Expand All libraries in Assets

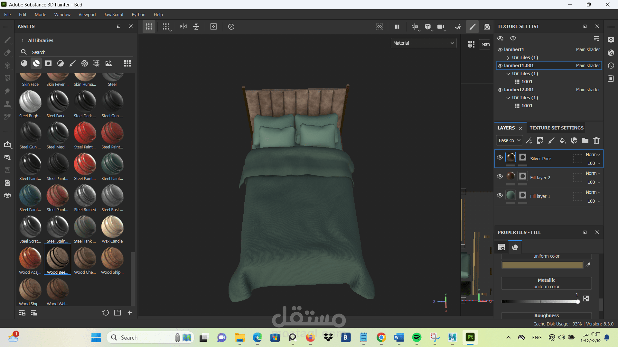point(23,40)
